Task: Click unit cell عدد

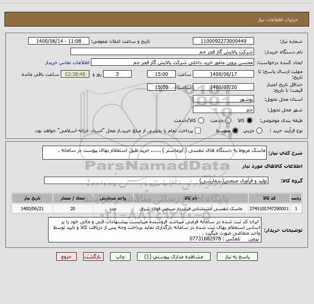Action: click(x=113, y=209)
